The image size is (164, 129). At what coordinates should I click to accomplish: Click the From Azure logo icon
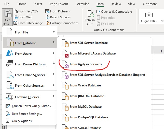point(10,53)
